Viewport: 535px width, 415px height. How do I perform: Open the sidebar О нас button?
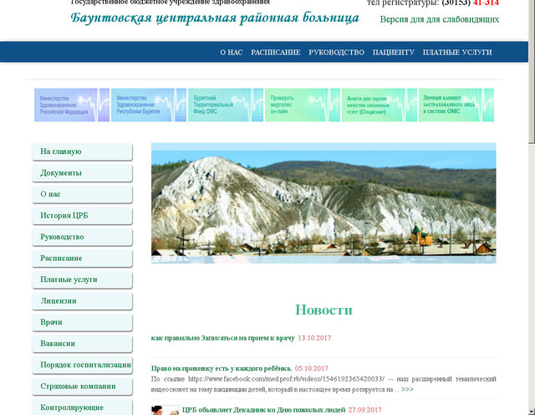pyautogui.click(x=82, y=194)
